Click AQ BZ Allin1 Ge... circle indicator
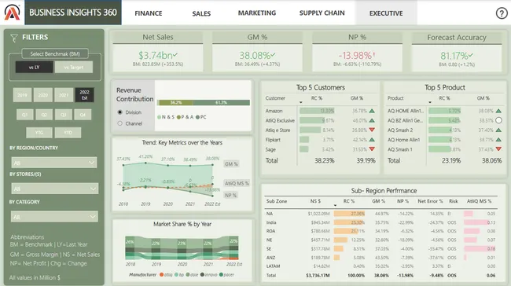This screenshot has width=511, height=286. [x=498, y=120]
